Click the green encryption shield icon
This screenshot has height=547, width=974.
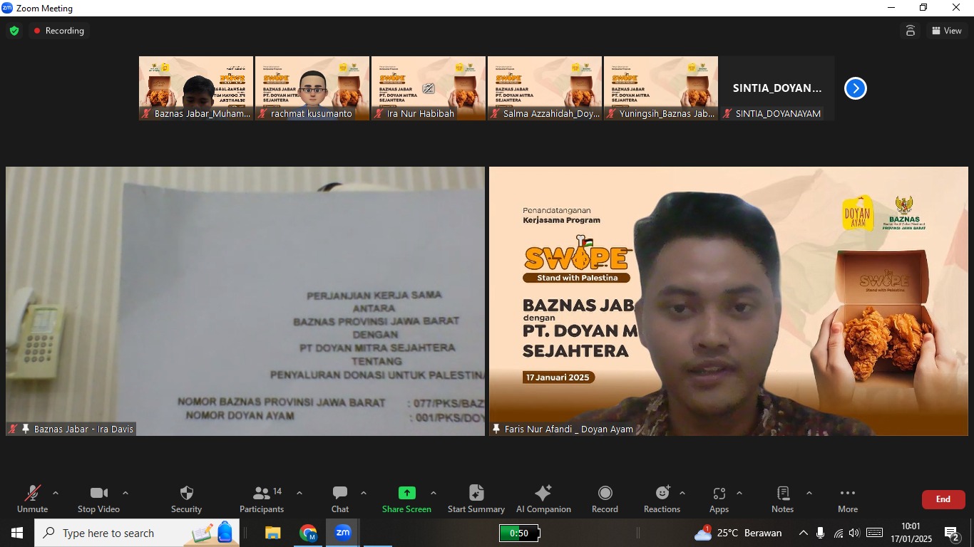pos(14,31)
